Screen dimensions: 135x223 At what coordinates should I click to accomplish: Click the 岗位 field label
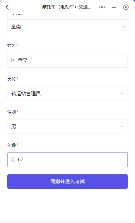[11, 79]
